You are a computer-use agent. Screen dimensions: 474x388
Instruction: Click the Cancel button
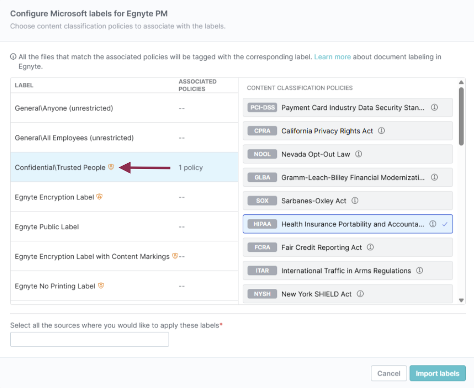pos(388,374)
